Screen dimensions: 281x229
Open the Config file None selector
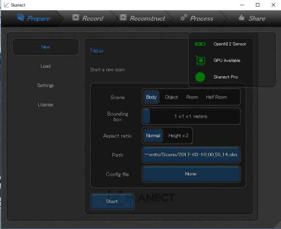point(191,174)
